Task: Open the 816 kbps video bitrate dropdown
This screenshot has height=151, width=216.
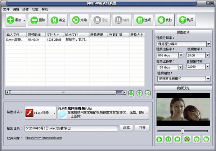Action: click(180, 55)
